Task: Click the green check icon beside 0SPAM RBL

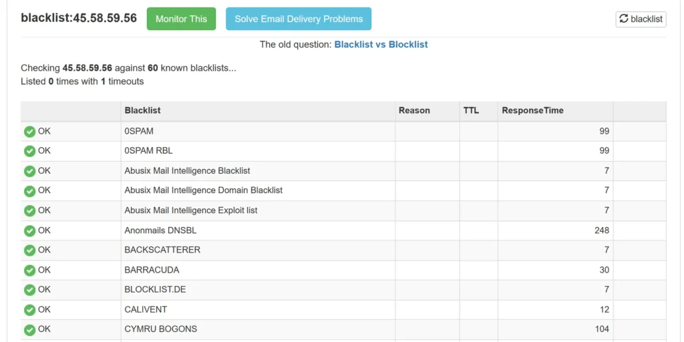Action: (29, 152)
